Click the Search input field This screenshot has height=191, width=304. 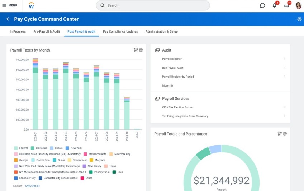[x=153, y=5]
